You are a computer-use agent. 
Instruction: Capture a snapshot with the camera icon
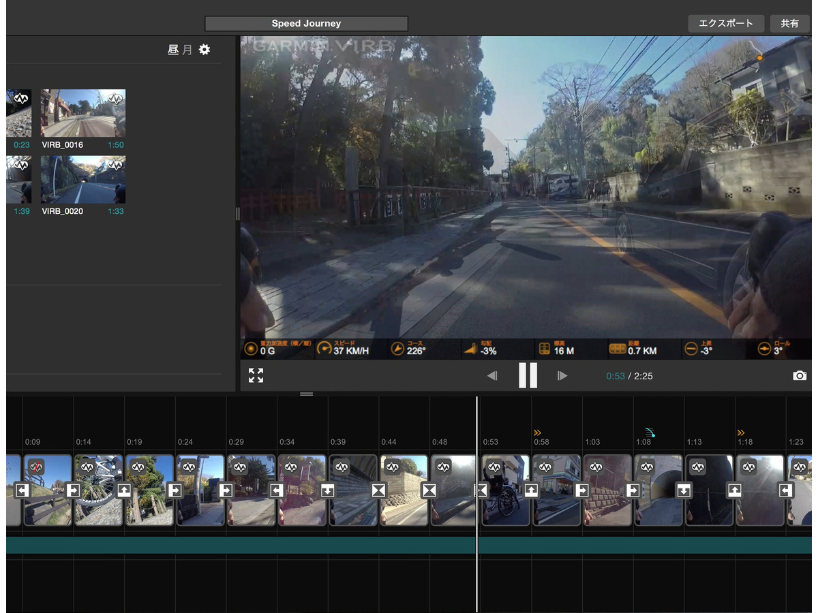[x=800, y=376]
